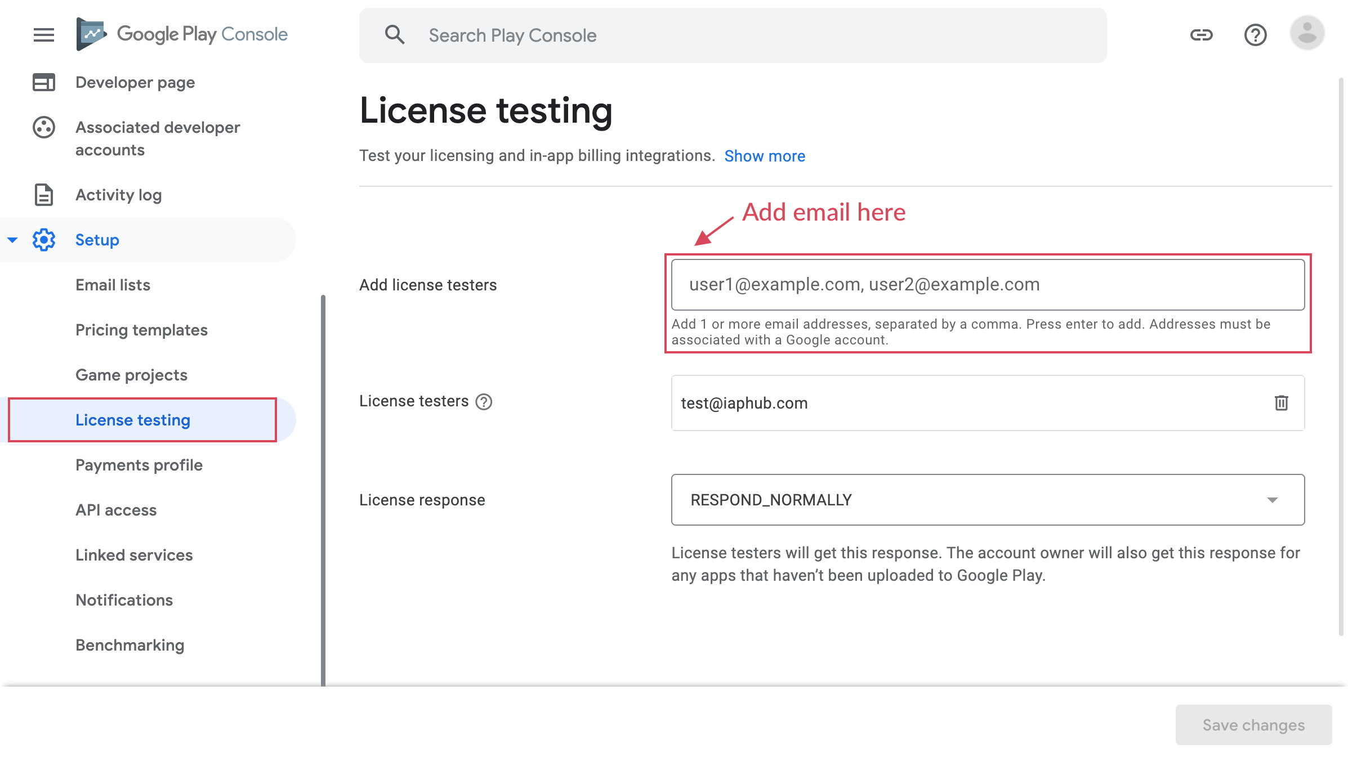This screenshot has width=1348, height=762.
Task: Click the link/share icon in top bar
Action: (x=1202, y=34)
